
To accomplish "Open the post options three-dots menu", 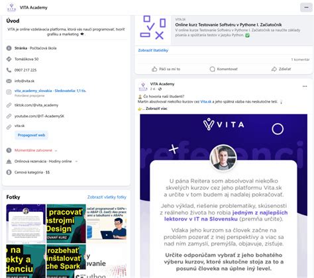I will [x=305, y=86].
